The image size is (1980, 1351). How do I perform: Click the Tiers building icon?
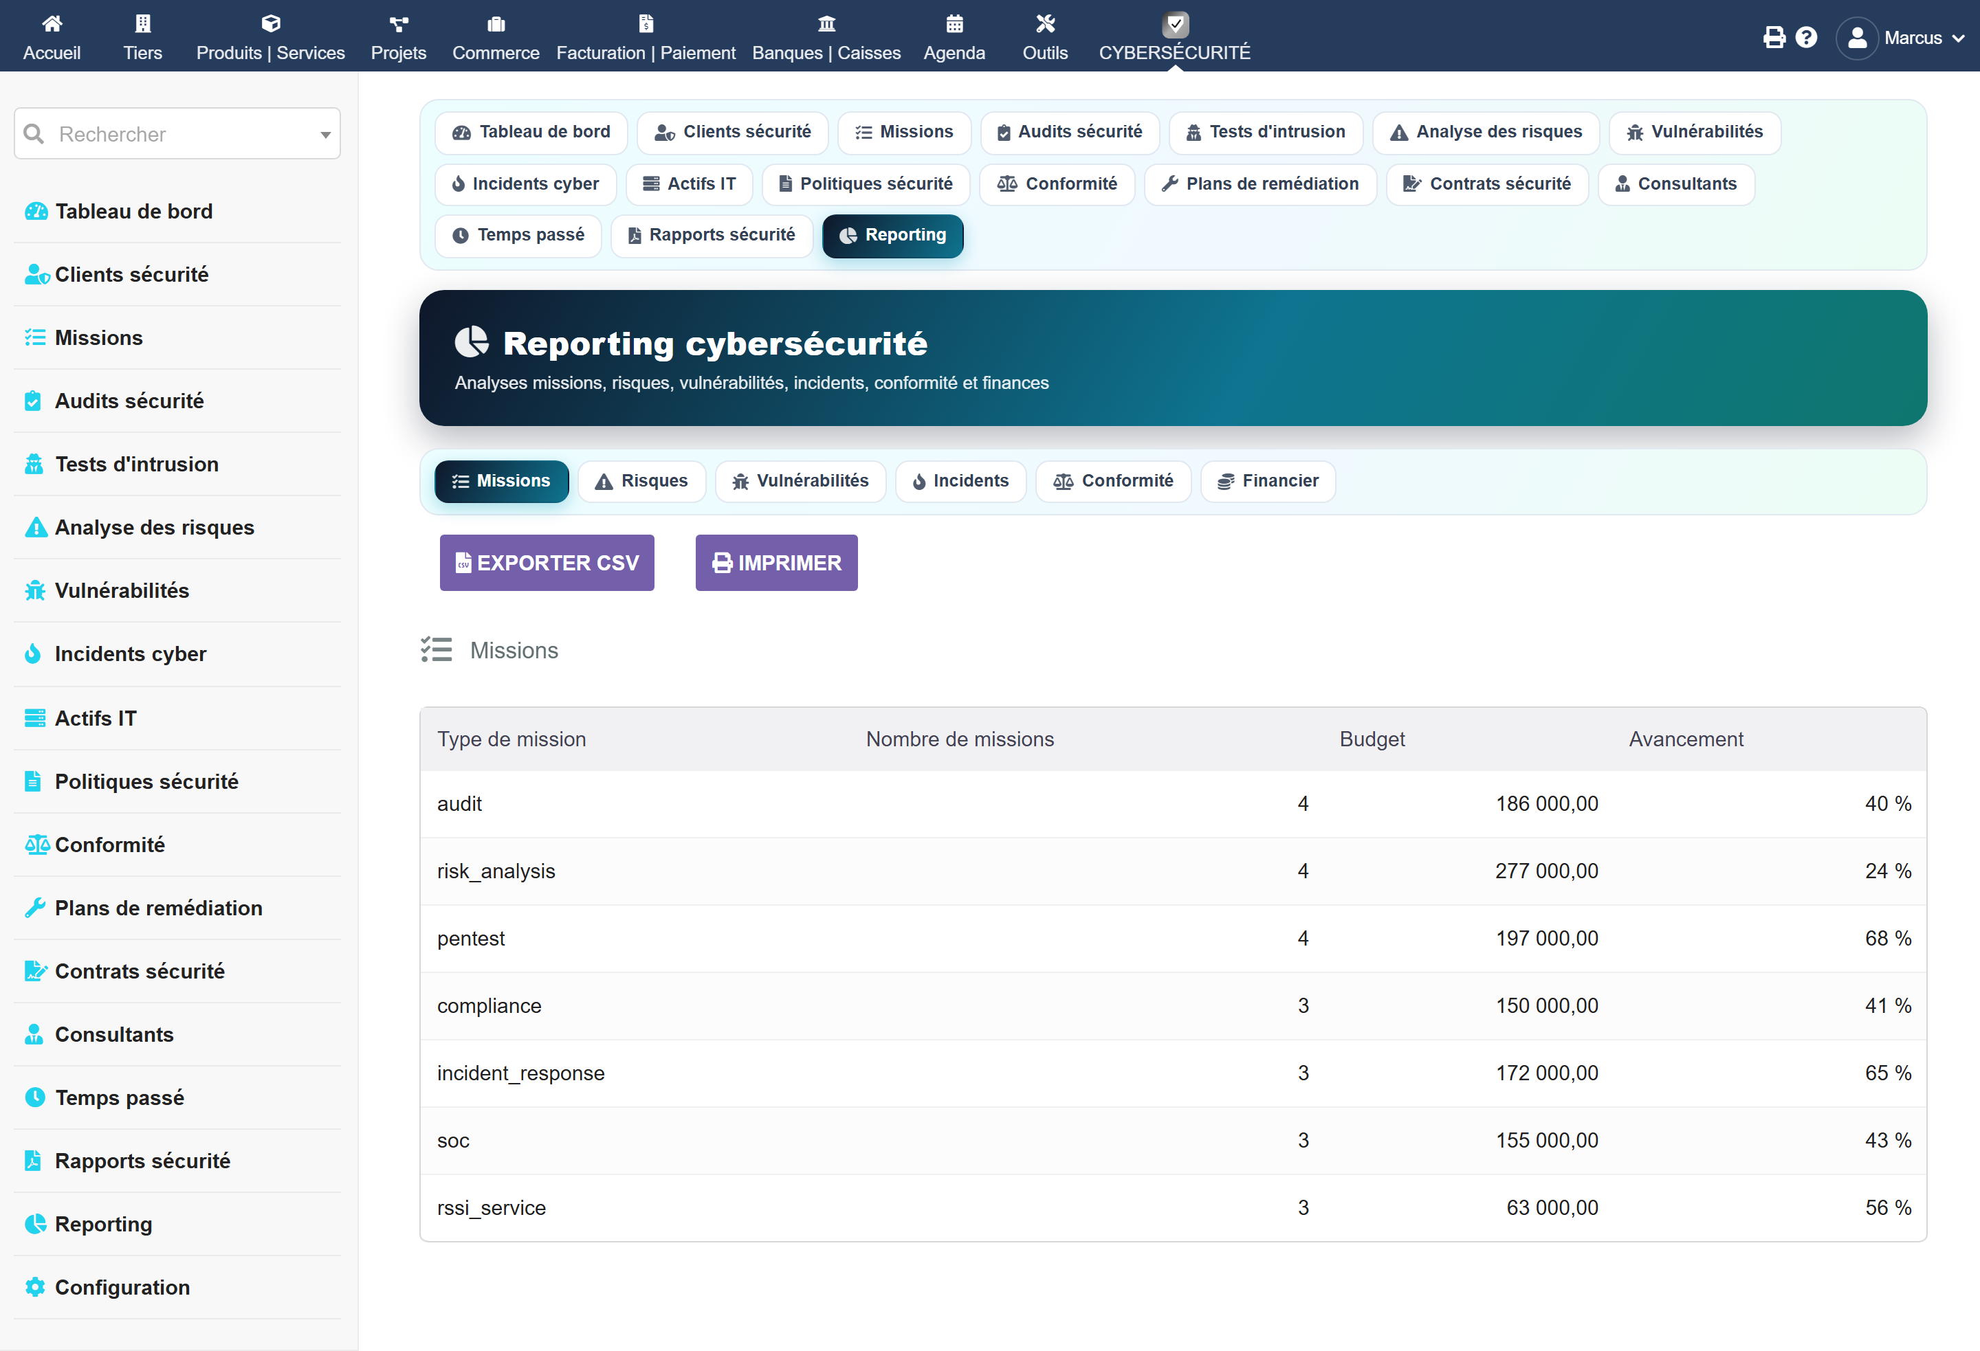pos(143,23)
